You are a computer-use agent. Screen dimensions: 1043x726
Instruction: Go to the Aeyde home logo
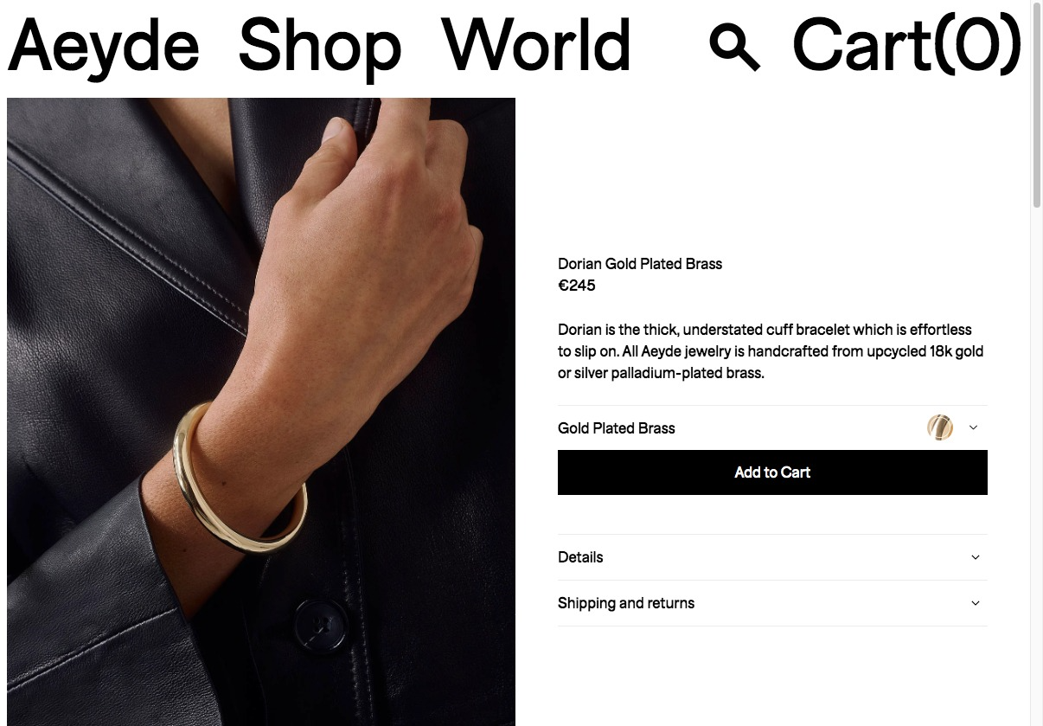104,46
